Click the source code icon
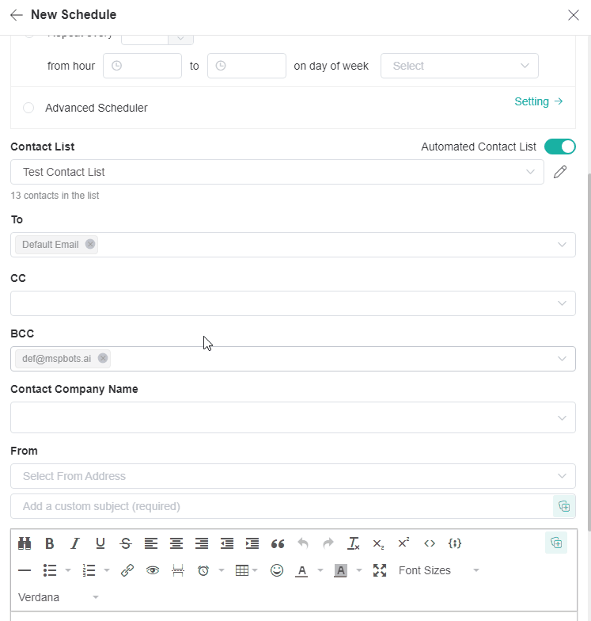 pos(430,543)
